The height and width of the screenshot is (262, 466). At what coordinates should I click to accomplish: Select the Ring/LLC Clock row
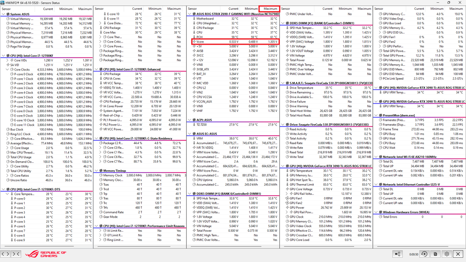coord(47,134)
